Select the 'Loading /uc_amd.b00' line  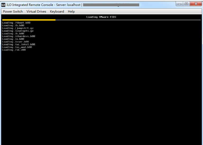tap(17, 47)
